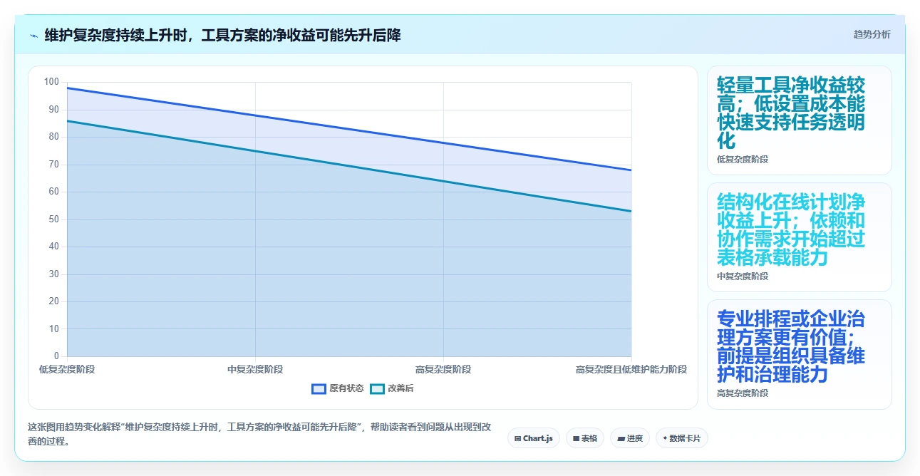The width and height of the screenshot is (920, 476).
Task: Click the 100 y-axis value
Action: (x=51, y=82)
